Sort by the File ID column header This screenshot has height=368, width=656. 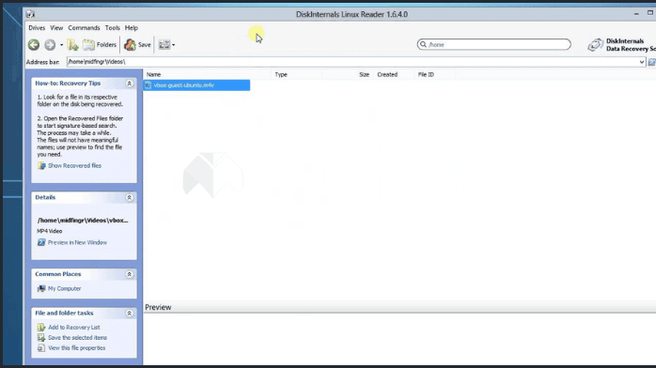tap(426, 74)
